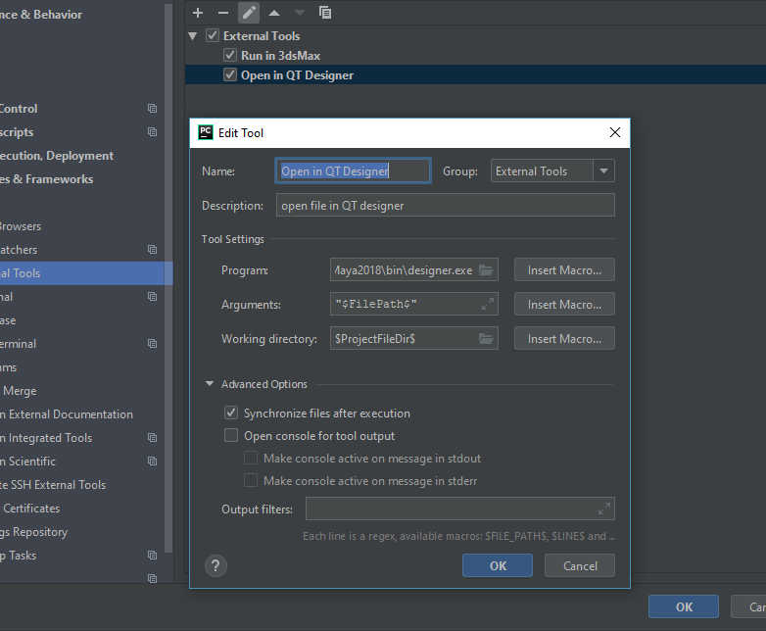Click project-level icon beside Scientific setting

pos(153,461)
